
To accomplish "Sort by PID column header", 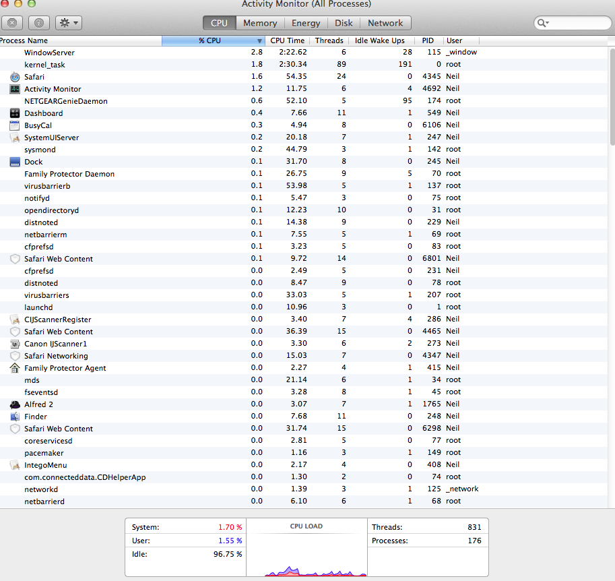I will click(428, 40).
